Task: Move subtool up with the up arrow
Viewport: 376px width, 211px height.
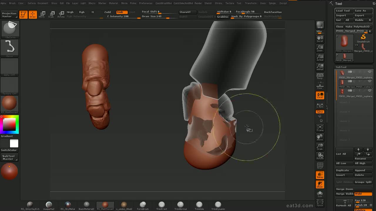Action: (358, 149)
